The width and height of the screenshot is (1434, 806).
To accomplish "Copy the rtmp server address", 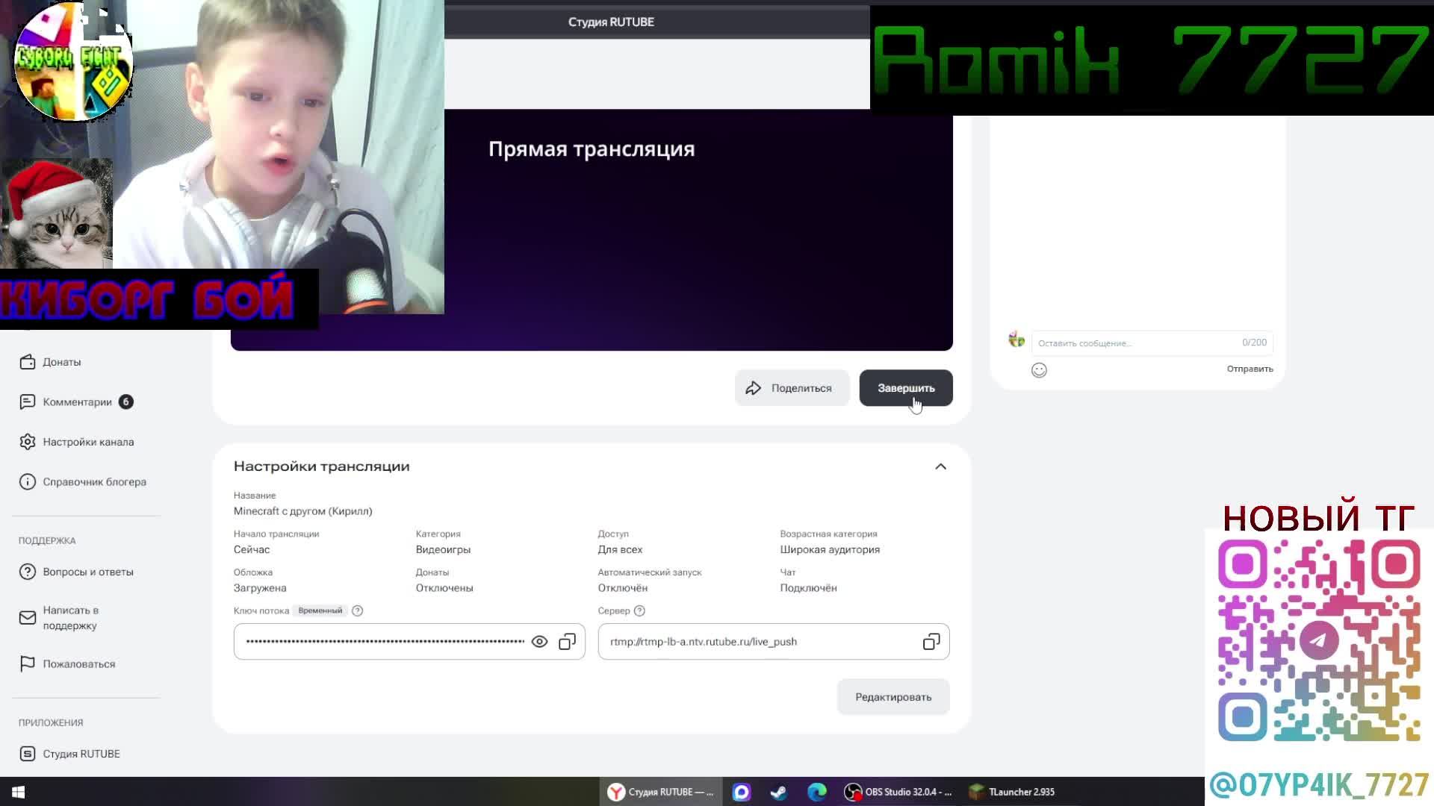I will [x=931, y=641].
